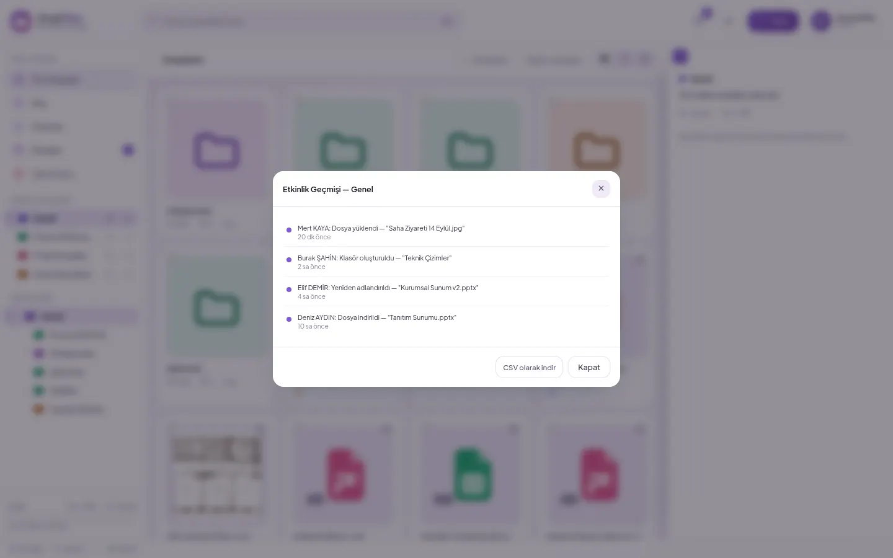
Task: Click the blurred user avatar at top right
Action: pyautogui.click(x=821, y=21)
